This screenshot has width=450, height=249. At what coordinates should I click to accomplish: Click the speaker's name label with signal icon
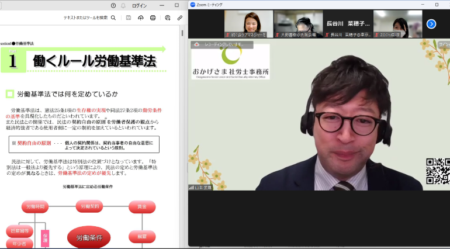pyautogui.click(x=200, y=187)
